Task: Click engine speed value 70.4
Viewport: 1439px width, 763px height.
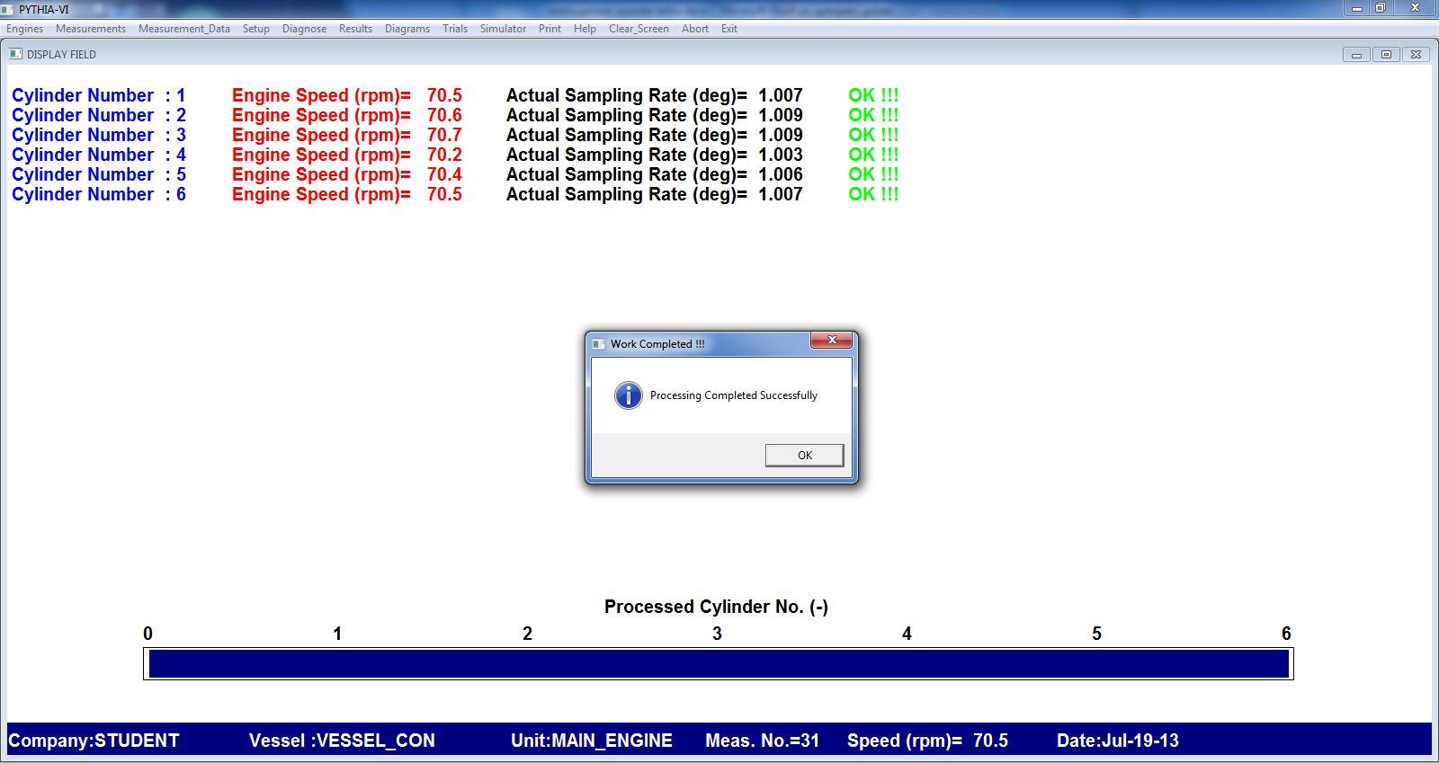Action: pos(444,174)
